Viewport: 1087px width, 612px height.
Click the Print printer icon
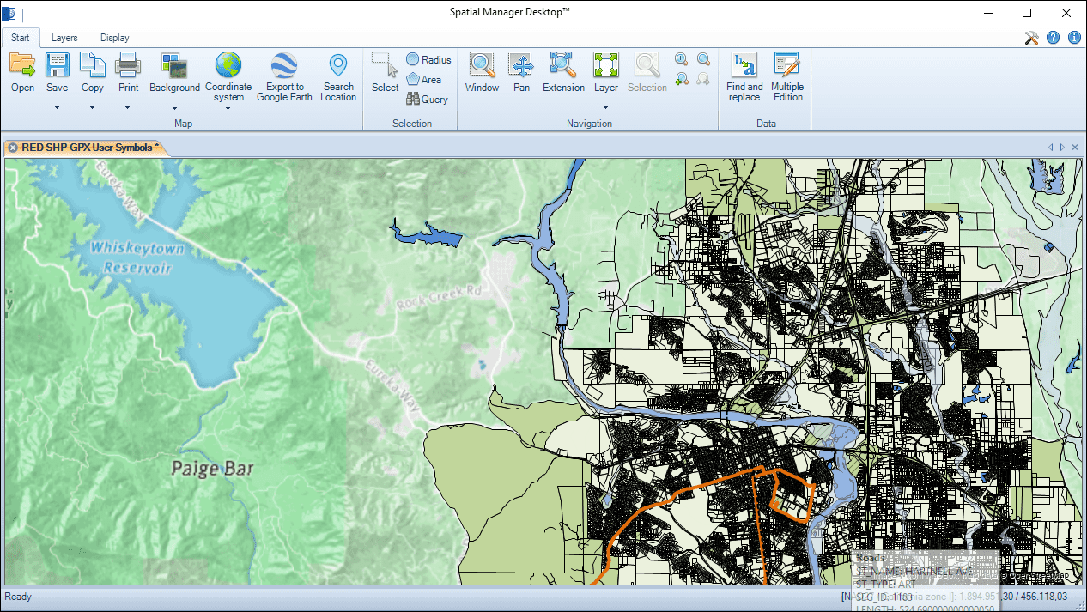tap(128, 66)
